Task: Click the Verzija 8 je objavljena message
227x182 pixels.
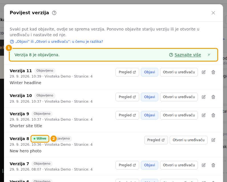Action: coord(37,55)
